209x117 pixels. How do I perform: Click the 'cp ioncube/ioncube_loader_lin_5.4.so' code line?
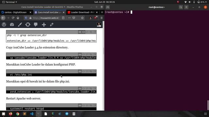53,58
